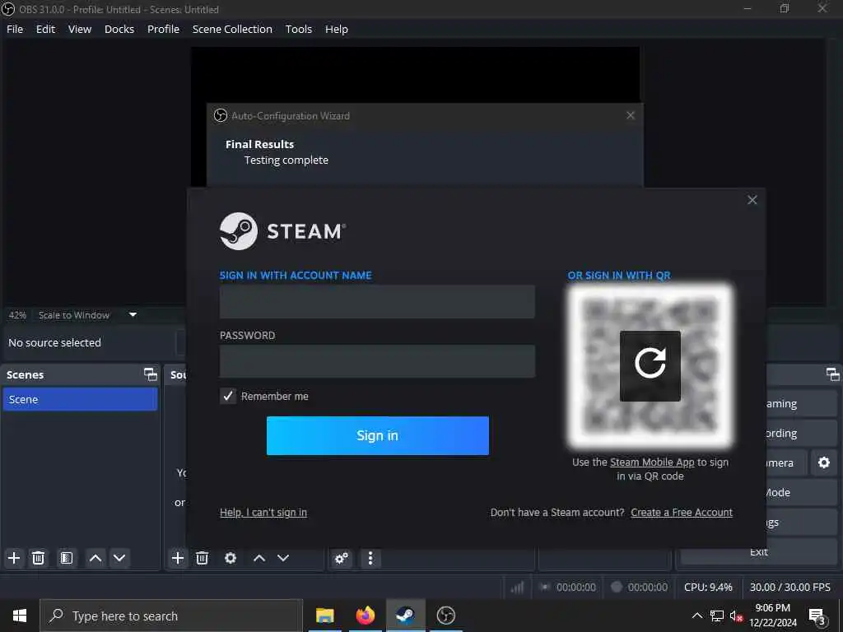The image size is (843, 632).
Task: Open Firefox from taskbar
Action: coord(365,616)
